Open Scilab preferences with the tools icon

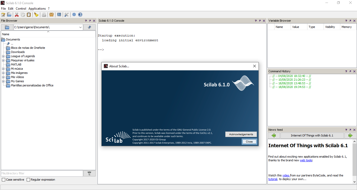pos(66,15)
